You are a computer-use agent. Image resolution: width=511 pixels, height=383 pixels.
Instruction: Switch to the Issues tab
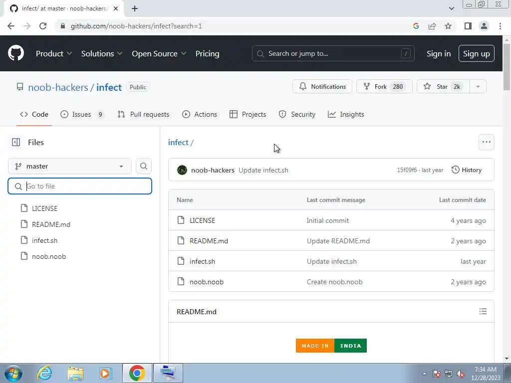tap(82, 114)
